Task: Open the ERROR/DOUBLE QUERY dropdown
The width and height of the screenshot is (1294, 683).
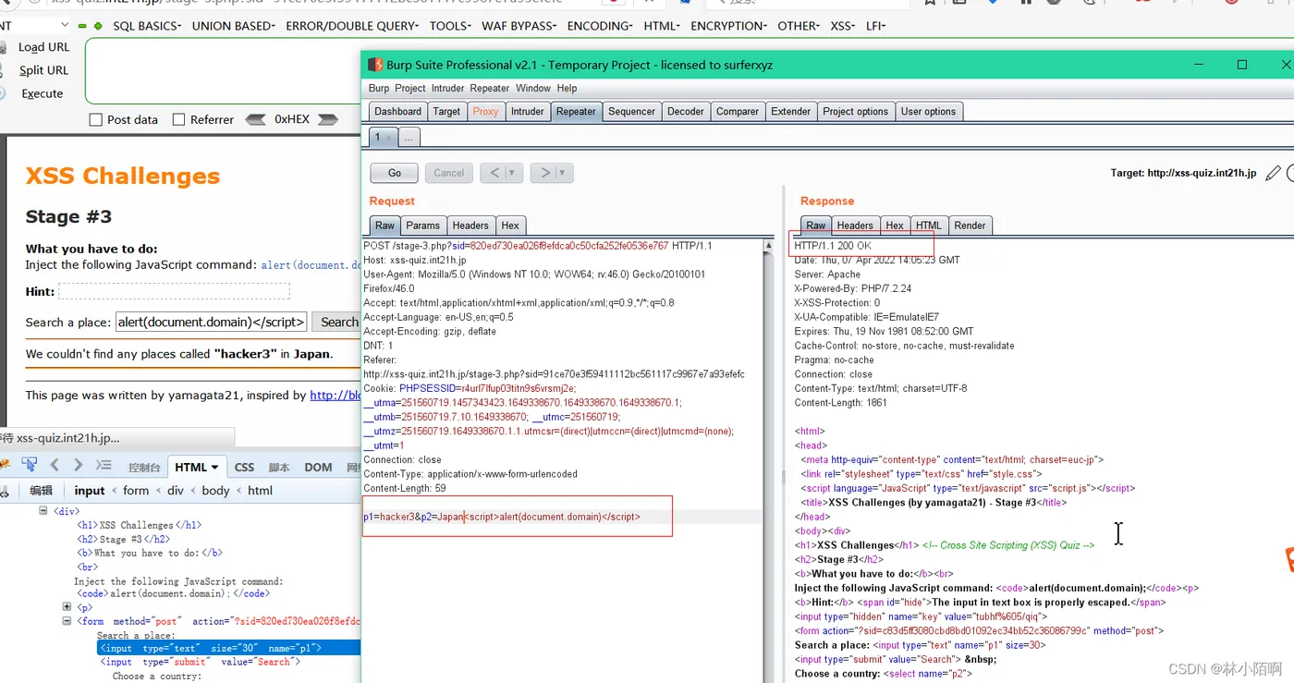Action: point(352,26)
